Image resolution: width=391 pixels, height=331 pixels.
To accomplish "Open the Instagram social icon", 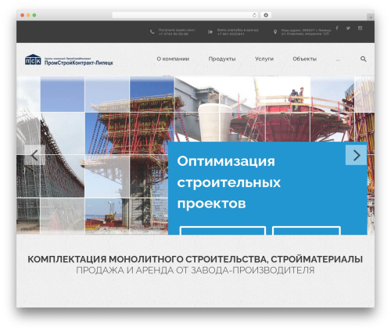I will coord(360,28).
